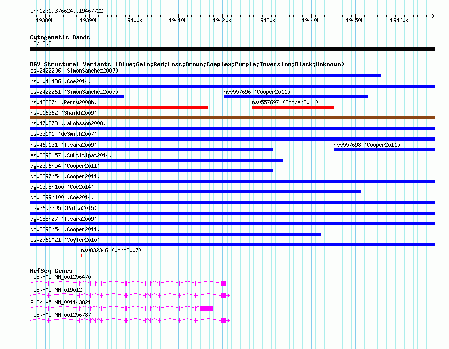Click the right arrow of the ruler

point(433,16)
